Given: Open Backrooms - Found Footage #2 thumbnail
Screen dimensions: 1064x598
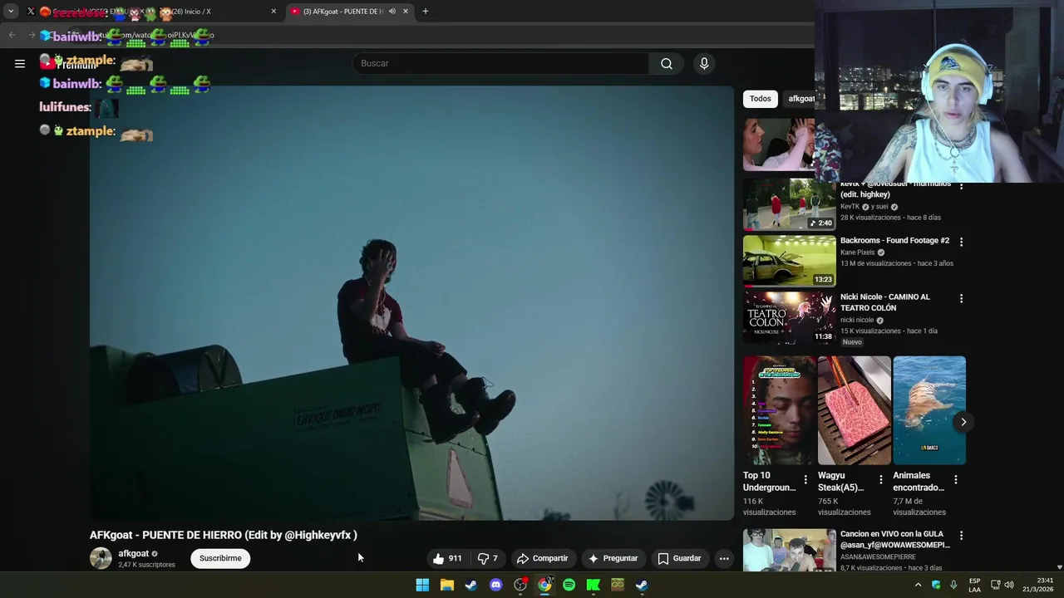Looking at the screenshot, I should click(789, 261).
